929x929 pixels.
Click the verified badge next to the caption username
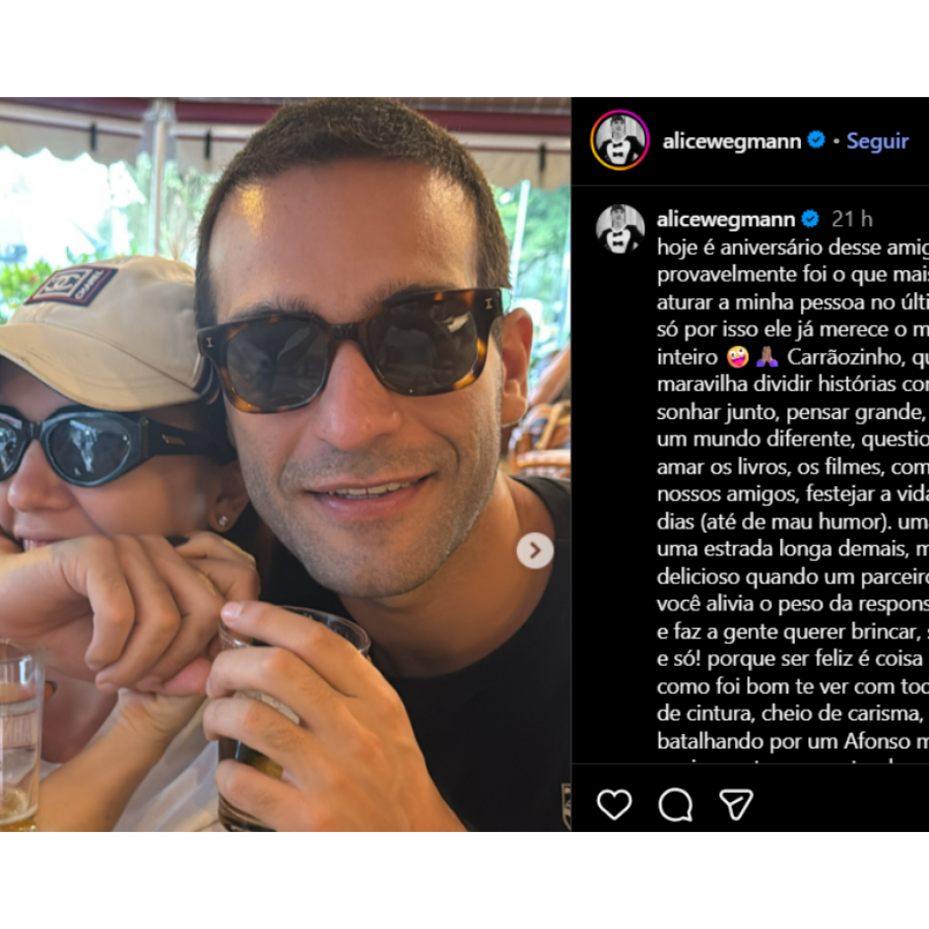(810, 220)
